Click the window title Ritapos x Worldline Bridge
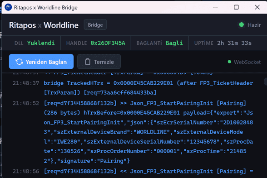The image size is (267, 178). click(x=45, y=7)
